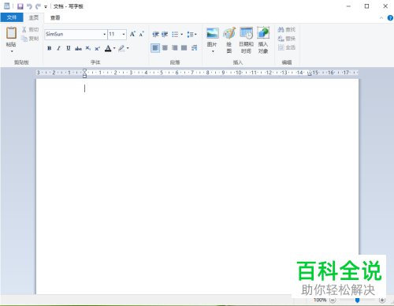Screen dimensions: 394x306
Task: Click the Shrink Font button
Action: coord(142,34)
